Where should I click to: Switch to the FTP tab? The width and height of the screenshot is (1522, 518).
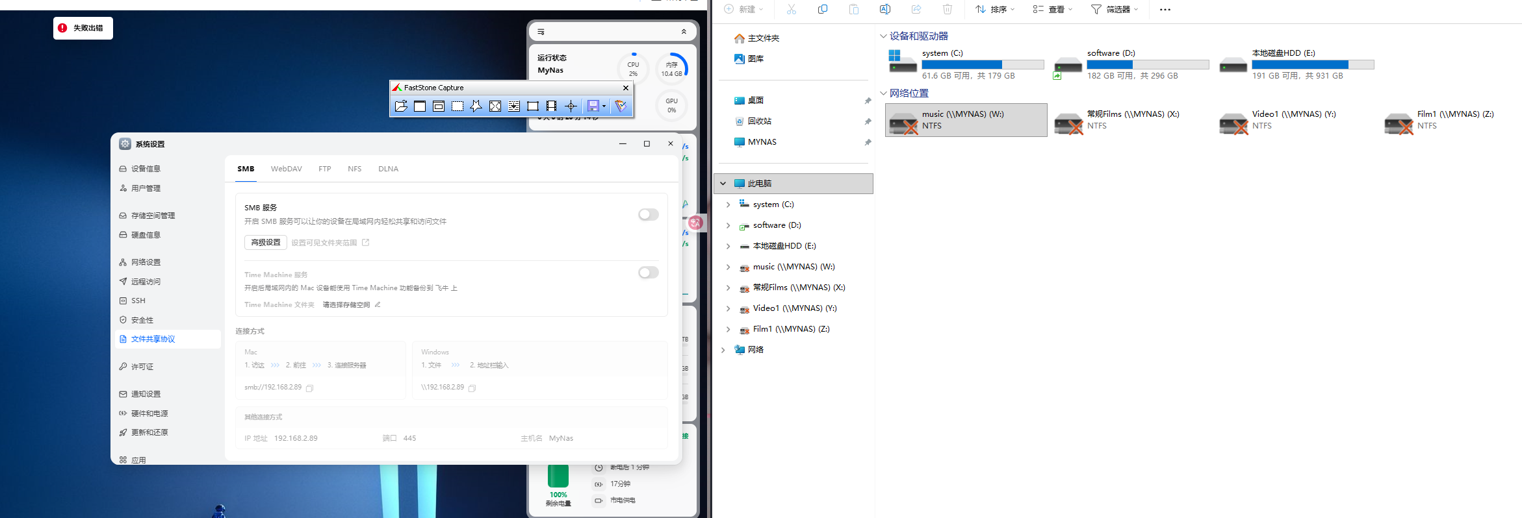tap(325, 169)
